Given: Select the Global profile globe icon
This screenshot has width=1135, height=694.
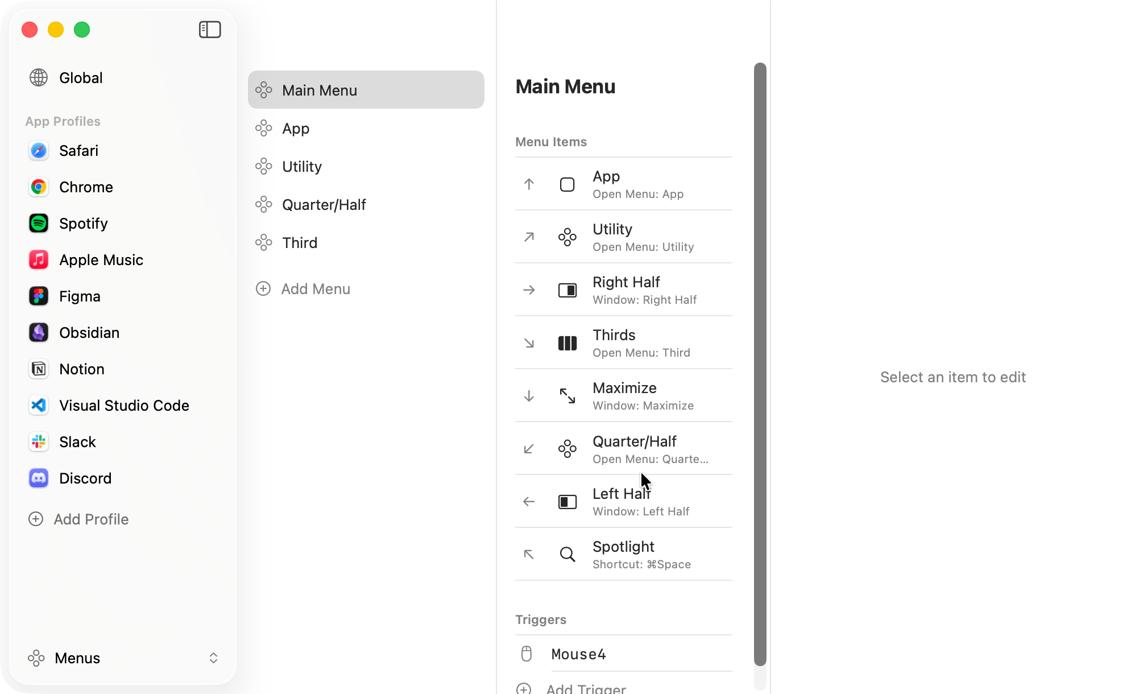Looking at the screenshot, I should pyautogui.click(x=39, y=77).
